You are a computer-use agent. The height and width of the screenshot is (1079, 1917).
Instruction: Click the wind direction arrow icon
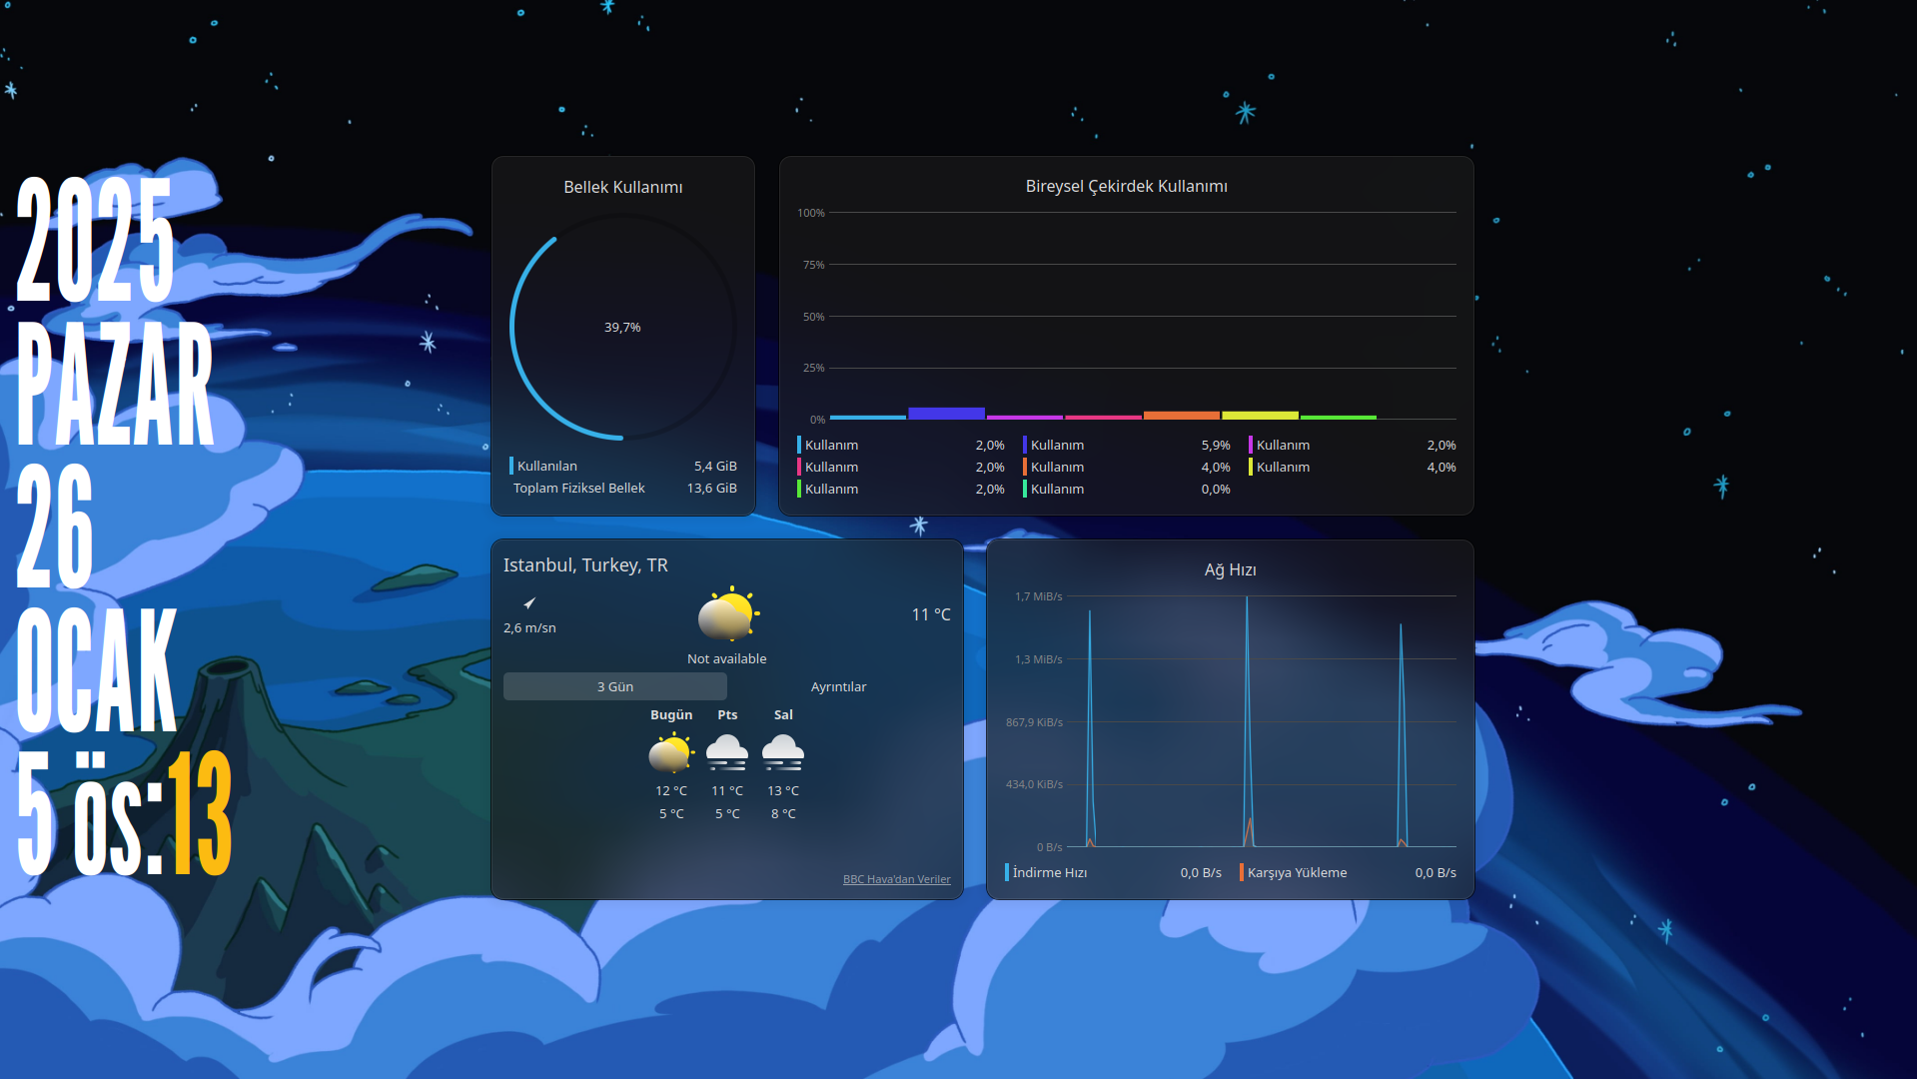[529, 603]
